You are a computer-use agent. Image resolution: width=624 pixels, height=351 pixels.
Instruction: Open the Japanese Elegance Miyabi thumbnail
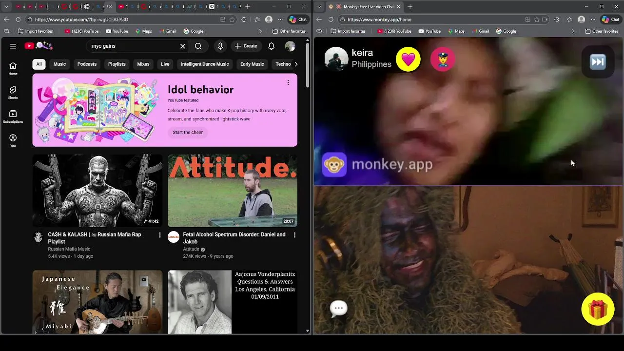coord(97,302)
